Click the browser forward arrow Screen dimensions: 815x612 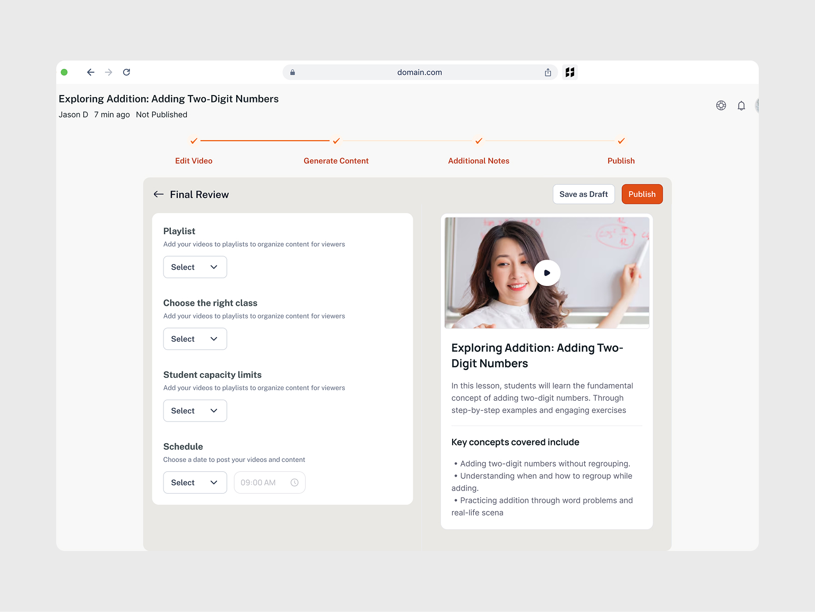(109, 72)
